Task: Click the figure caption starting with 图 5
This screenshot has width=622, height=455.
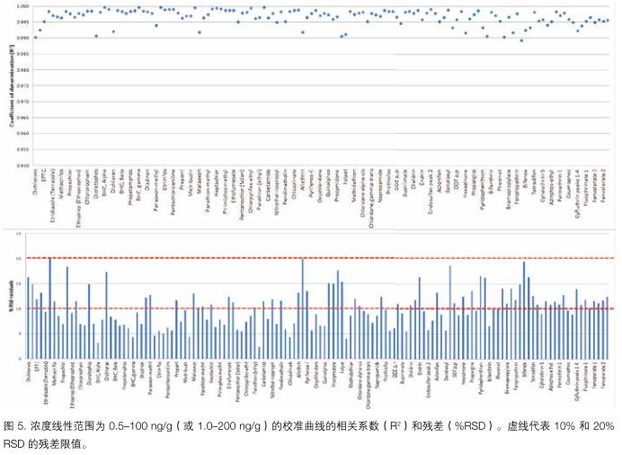Action: (x=307, y=425)
